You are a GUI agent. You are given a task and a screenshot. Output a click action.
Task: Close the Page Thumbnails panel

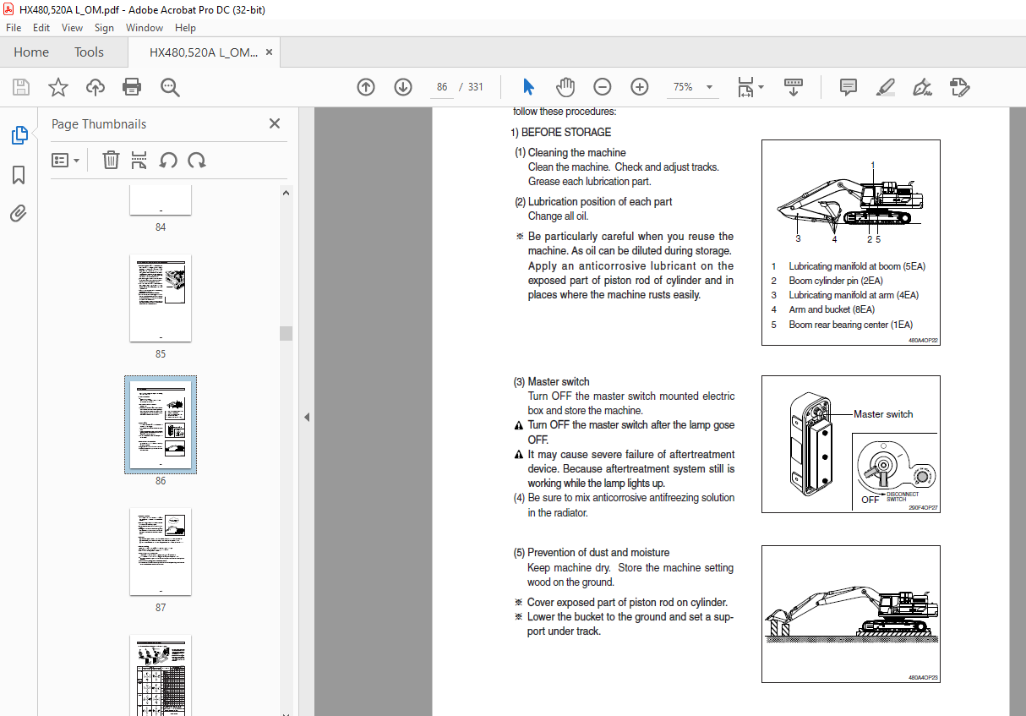click(x=275, y=123)
